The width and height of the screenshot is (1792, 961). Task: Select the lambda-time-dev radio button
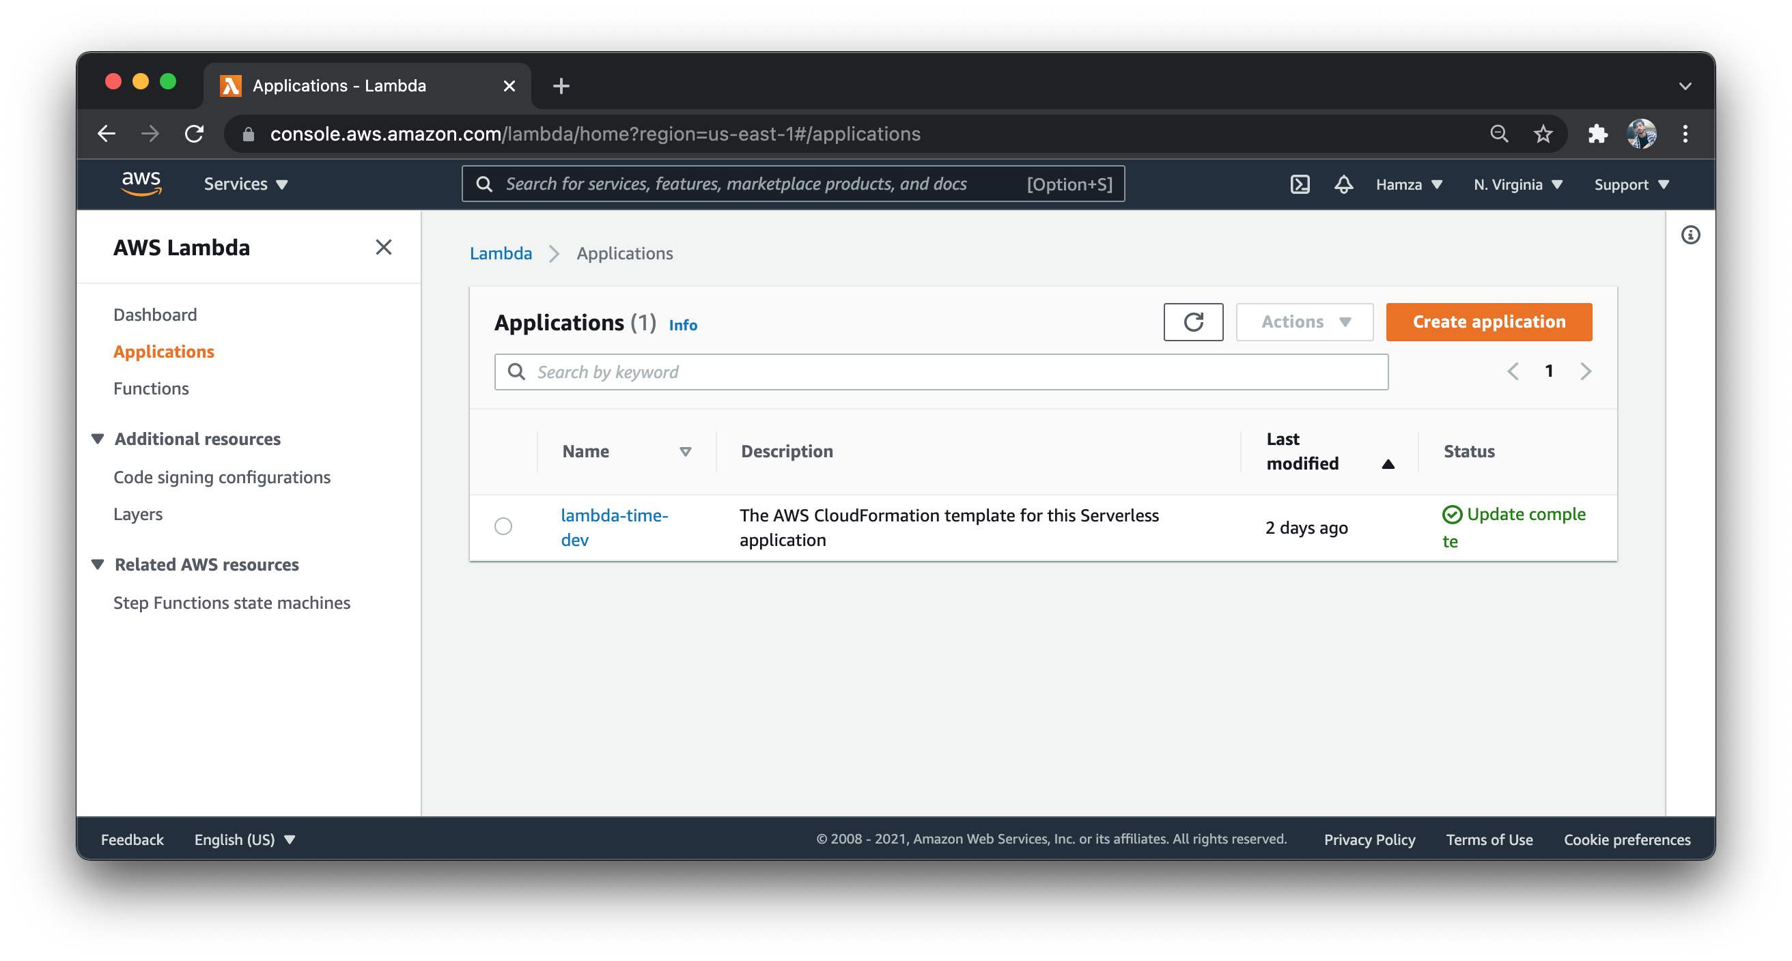[503, 526]
